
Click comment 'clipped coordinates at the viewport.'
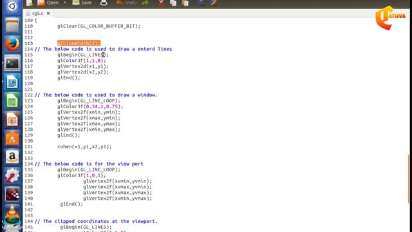106,221
